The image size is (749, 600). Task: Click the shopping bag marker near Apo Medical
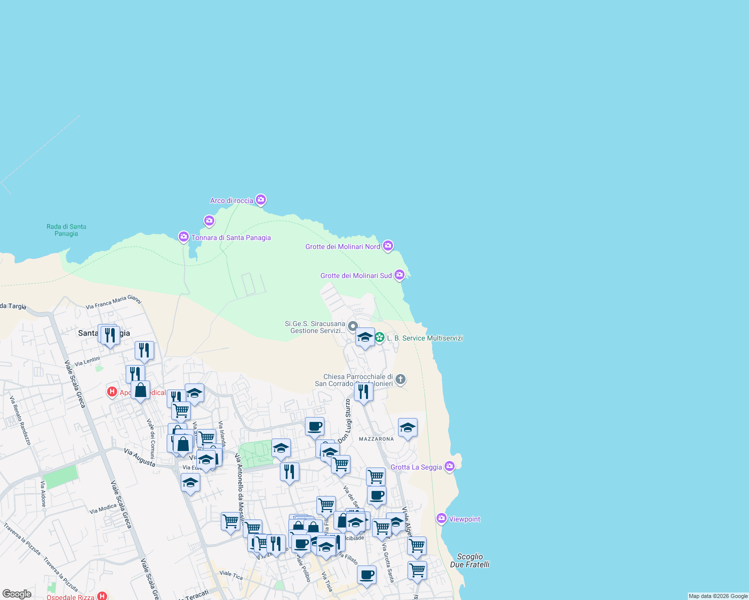[x=140, y=390]
